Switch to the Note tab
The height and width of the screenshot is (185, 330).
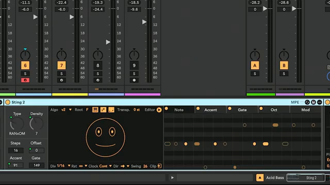click(x=179, y=109)
